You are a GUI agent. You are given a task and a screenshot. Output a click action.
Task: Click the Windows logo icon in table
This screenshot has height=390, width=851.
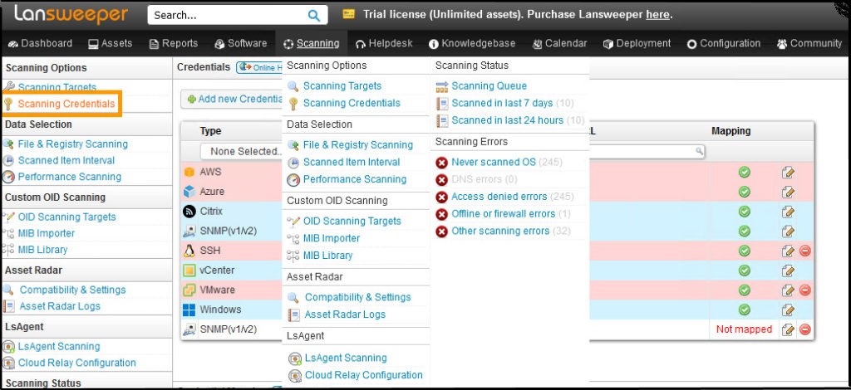coord(189,310)
